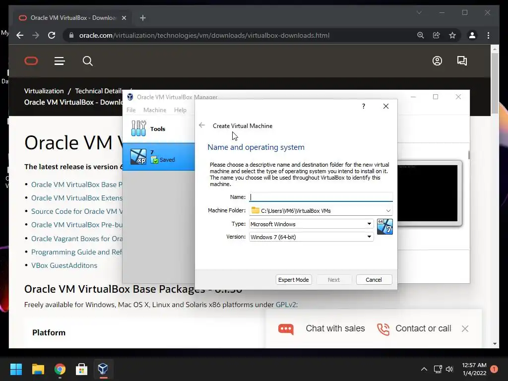
Task: Click the Oracle logo on the webpage
Action: click(31, 61)
